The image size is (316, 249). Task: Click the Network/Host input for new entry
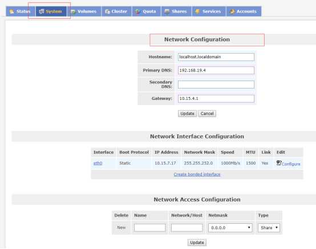(x=187, y=228)
